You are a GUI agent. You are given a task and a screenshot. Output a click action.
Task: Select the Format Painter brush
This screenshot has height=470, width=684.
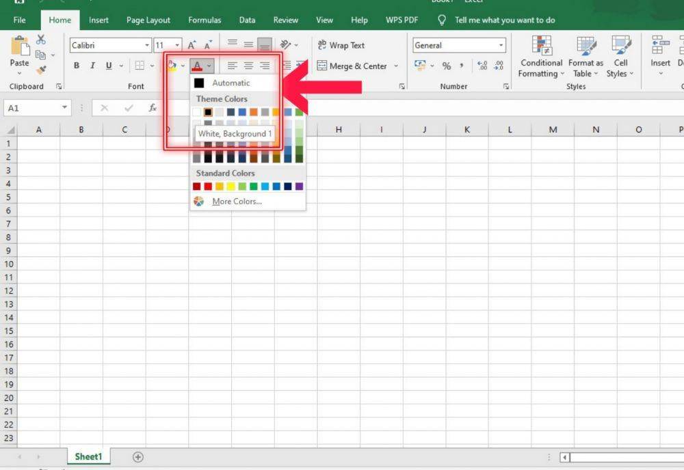[41, 70]
